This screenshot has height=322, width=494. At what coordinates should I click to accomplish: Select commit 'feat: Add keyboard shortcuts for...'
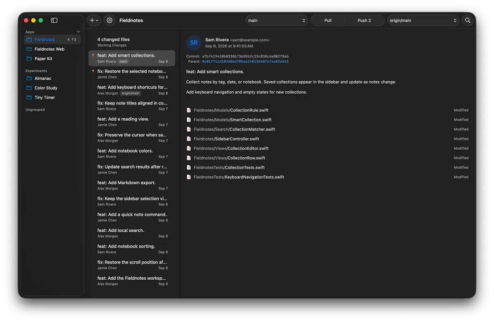click(132, 90)
